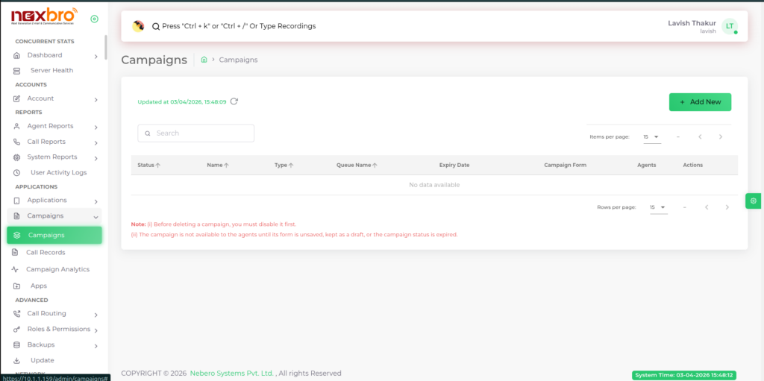
Task: Click the Campaign Analytics pulse icon
Action: 15,270
